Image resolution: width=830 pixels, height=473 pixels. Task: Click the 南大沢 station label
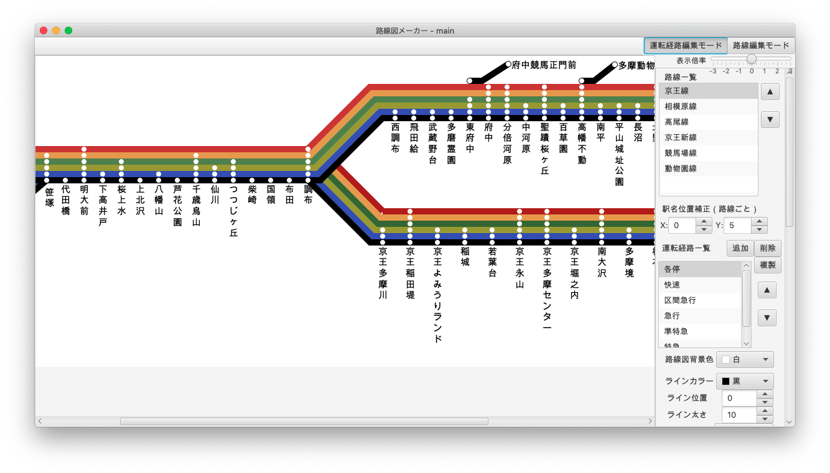pos(602,262)
